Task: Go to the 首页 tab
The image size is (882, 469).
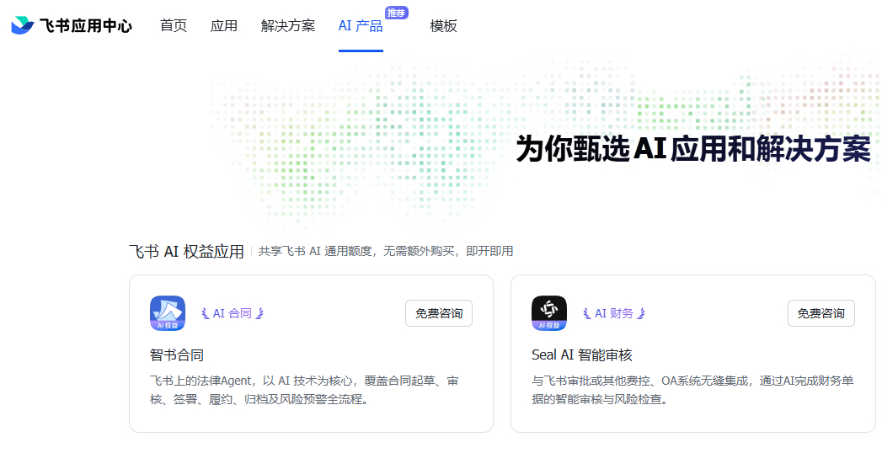Action: (174, 26)
